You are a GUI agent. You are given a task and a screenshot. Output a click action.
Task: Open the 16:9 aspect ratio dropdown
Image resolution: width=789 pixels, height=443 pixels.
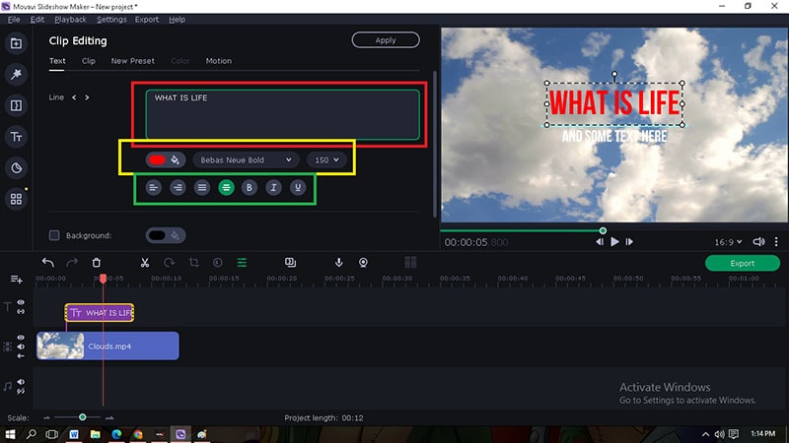[728, 242]
